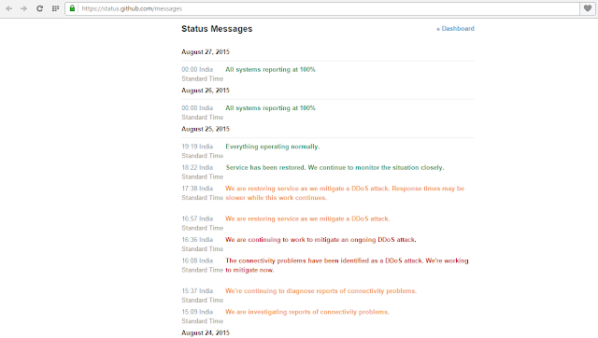Select 'connectivity problems have been identified' message
Image resolution: width=598 pixels, height=338 pixels.
pos(347,265)
